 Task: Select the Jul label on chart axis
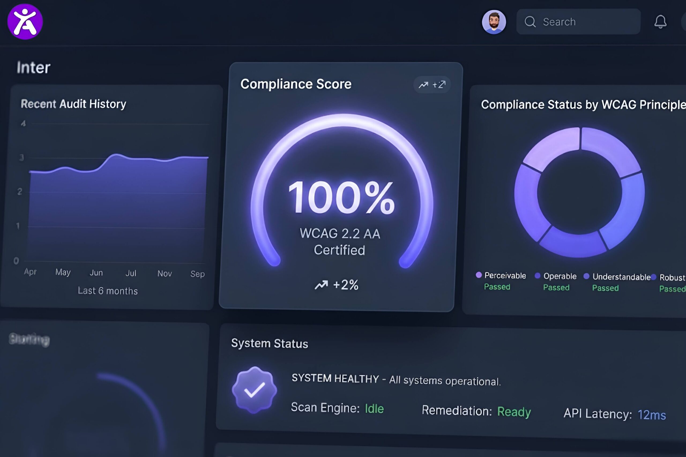[131, 273]
